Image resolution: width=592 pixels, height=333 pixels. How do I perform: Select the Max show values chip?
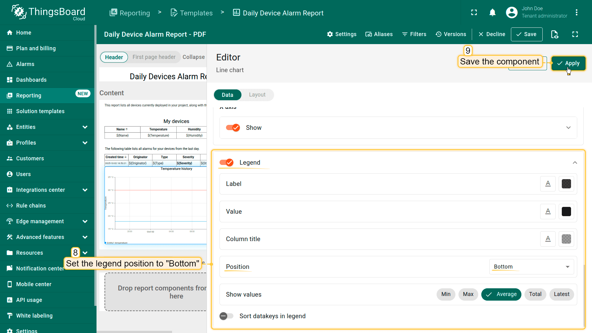click(x=468, y=294)
